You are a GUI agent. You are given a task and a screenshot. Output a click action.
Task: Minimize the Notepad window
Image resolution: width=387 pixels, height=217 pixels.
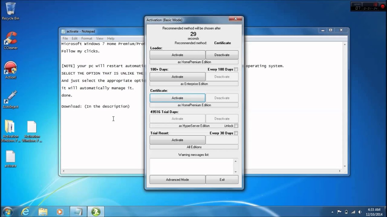point(323,30)
